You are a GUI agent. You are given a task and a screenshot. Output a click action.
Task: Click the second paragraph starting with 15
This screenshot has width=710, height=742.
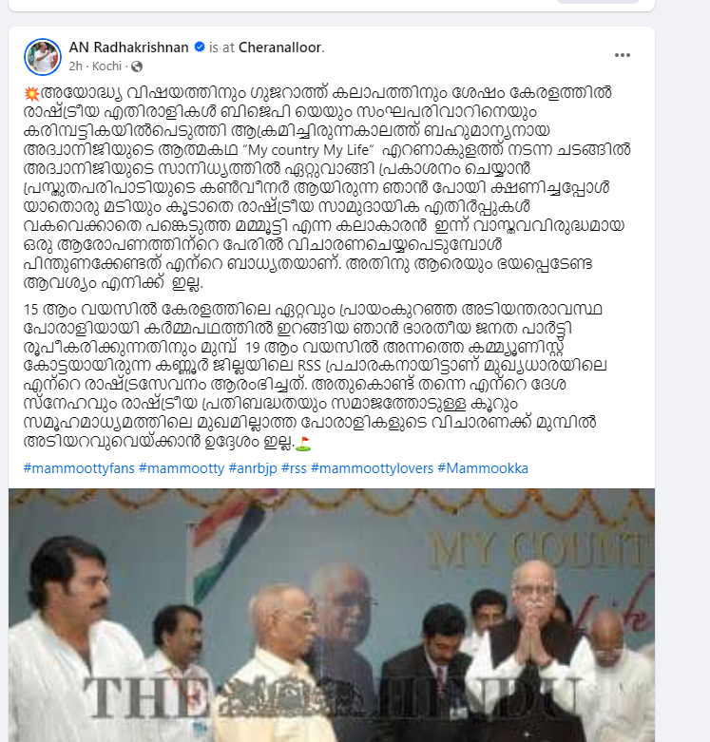pos(315,375)
